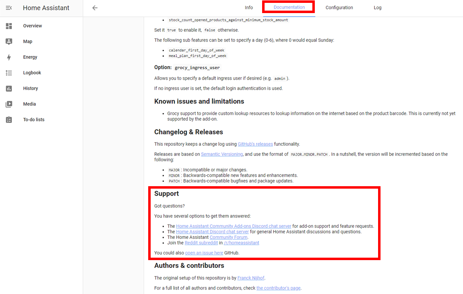Click the History chart icon
The height and width of the screenshot is (294, 463).
[x=9, y=89]
